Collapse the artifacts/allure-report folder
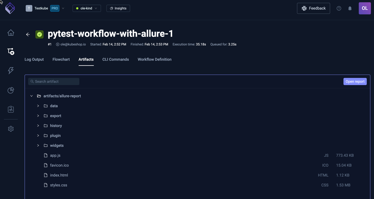This screenshot has width=374, height=199. pyautogui.click(x=31, y=96)
